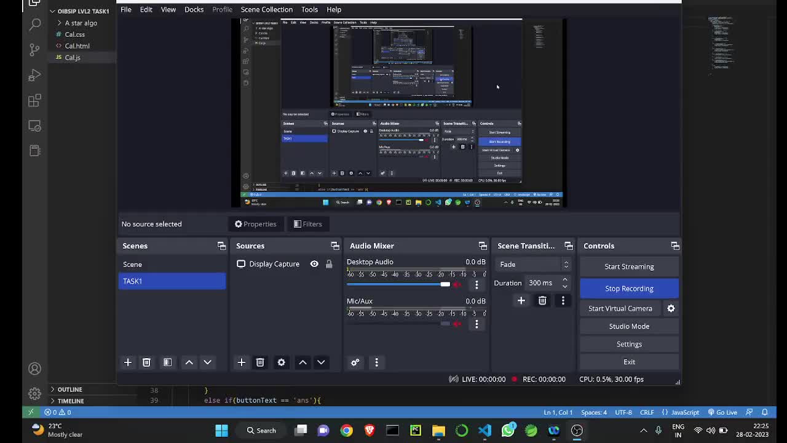Open Virtual Camera settings gear icon
Viewport: 787px width, 443px height.
click(x=671, y=308)
